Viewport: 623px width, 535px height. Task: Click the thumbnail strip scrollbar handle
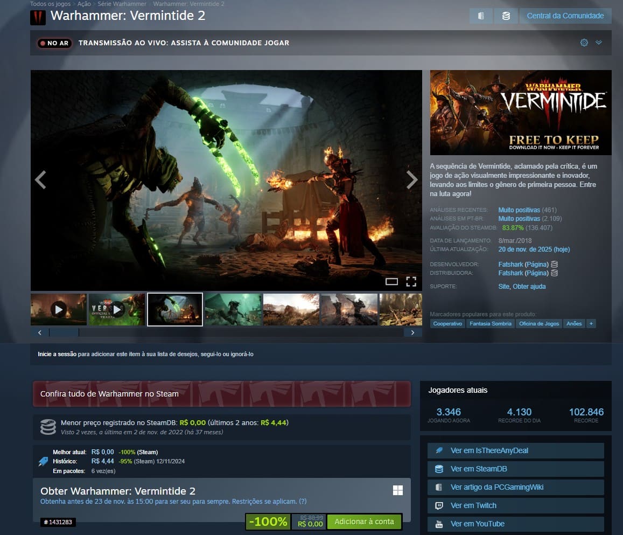(x=64, y=332)
